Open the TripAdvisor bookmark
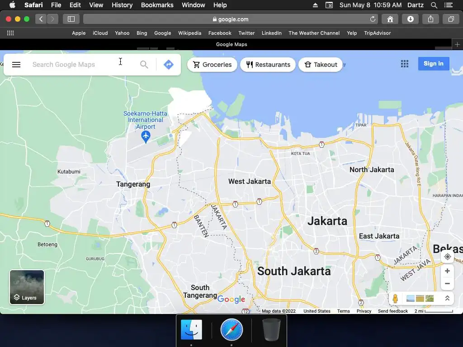This screenshot has width=463, height=347. (x=377, y=33)
